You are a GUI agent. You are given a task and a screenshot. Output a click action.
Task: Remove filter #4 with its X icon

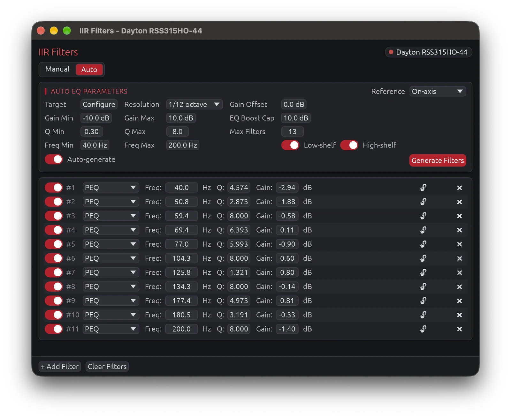click(460, 230)
